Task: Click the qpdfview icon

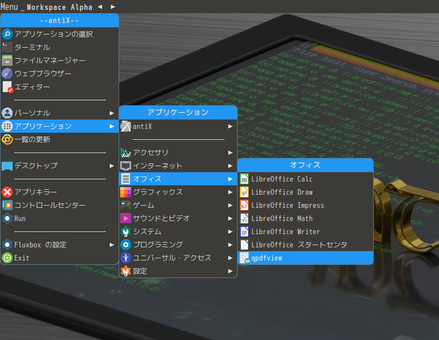Action: point(244,258)
